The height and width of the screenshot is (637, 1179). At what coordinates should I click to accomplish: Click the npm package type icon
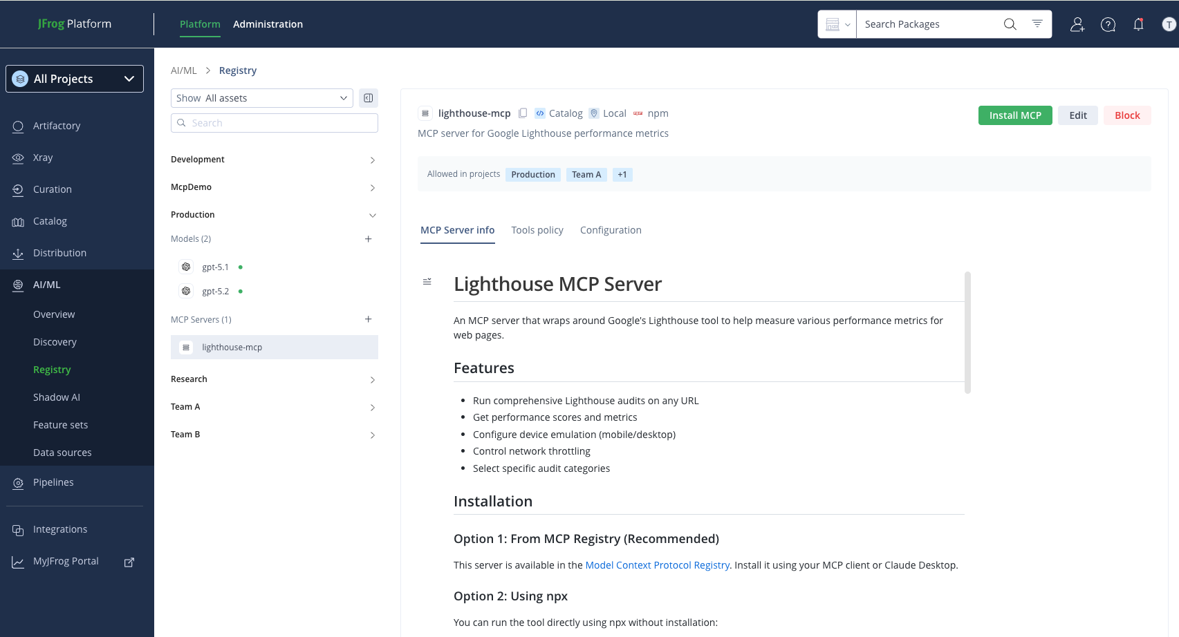click(638, 113)
